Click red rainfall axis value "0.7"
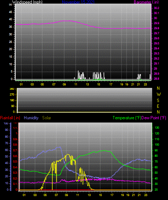This screenshot has height=200, width=168. click(15, 150)
